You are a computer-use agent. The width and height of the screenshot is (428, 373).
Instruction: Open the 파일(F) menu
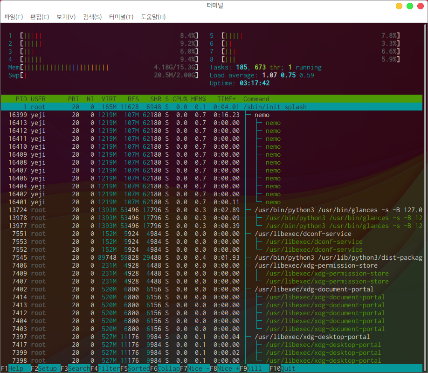point(14,17)
